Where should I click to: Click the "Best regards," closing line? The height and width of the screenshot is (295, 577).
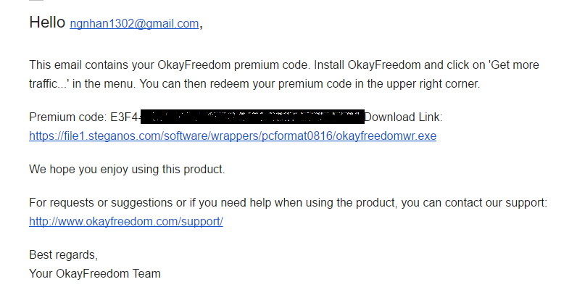[x=63, y=255]
